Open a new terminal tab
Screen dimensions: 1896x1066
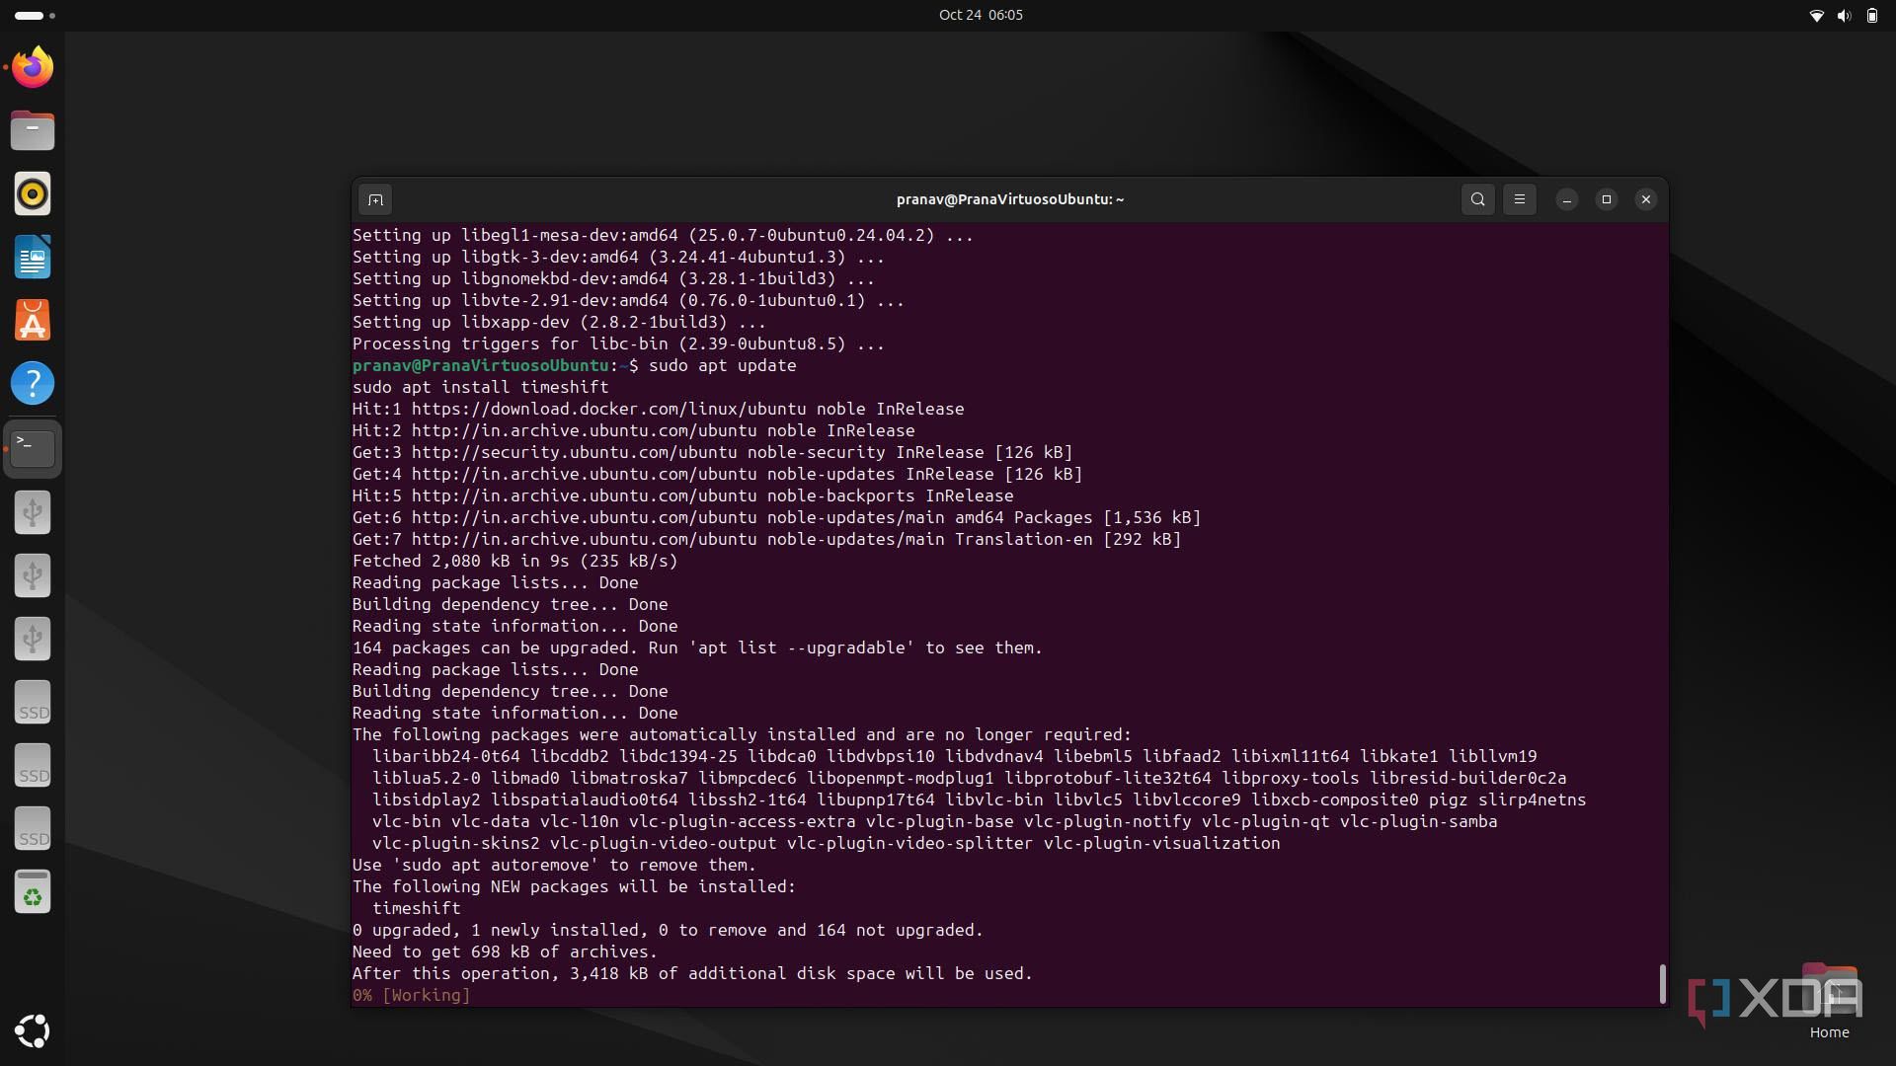(x=375, y=199)
